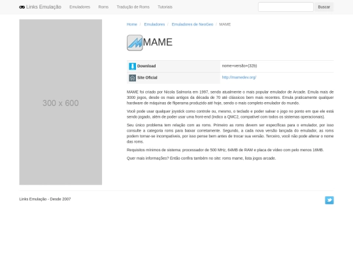Viewport: 353px width, 265px height.
Task: Click the Buscar search button
Action: pyautogui.click(x=324, y=7)
